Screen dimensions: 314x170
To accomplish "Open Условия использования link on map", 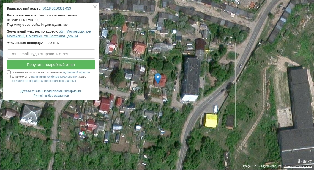I will pos(298,166).
